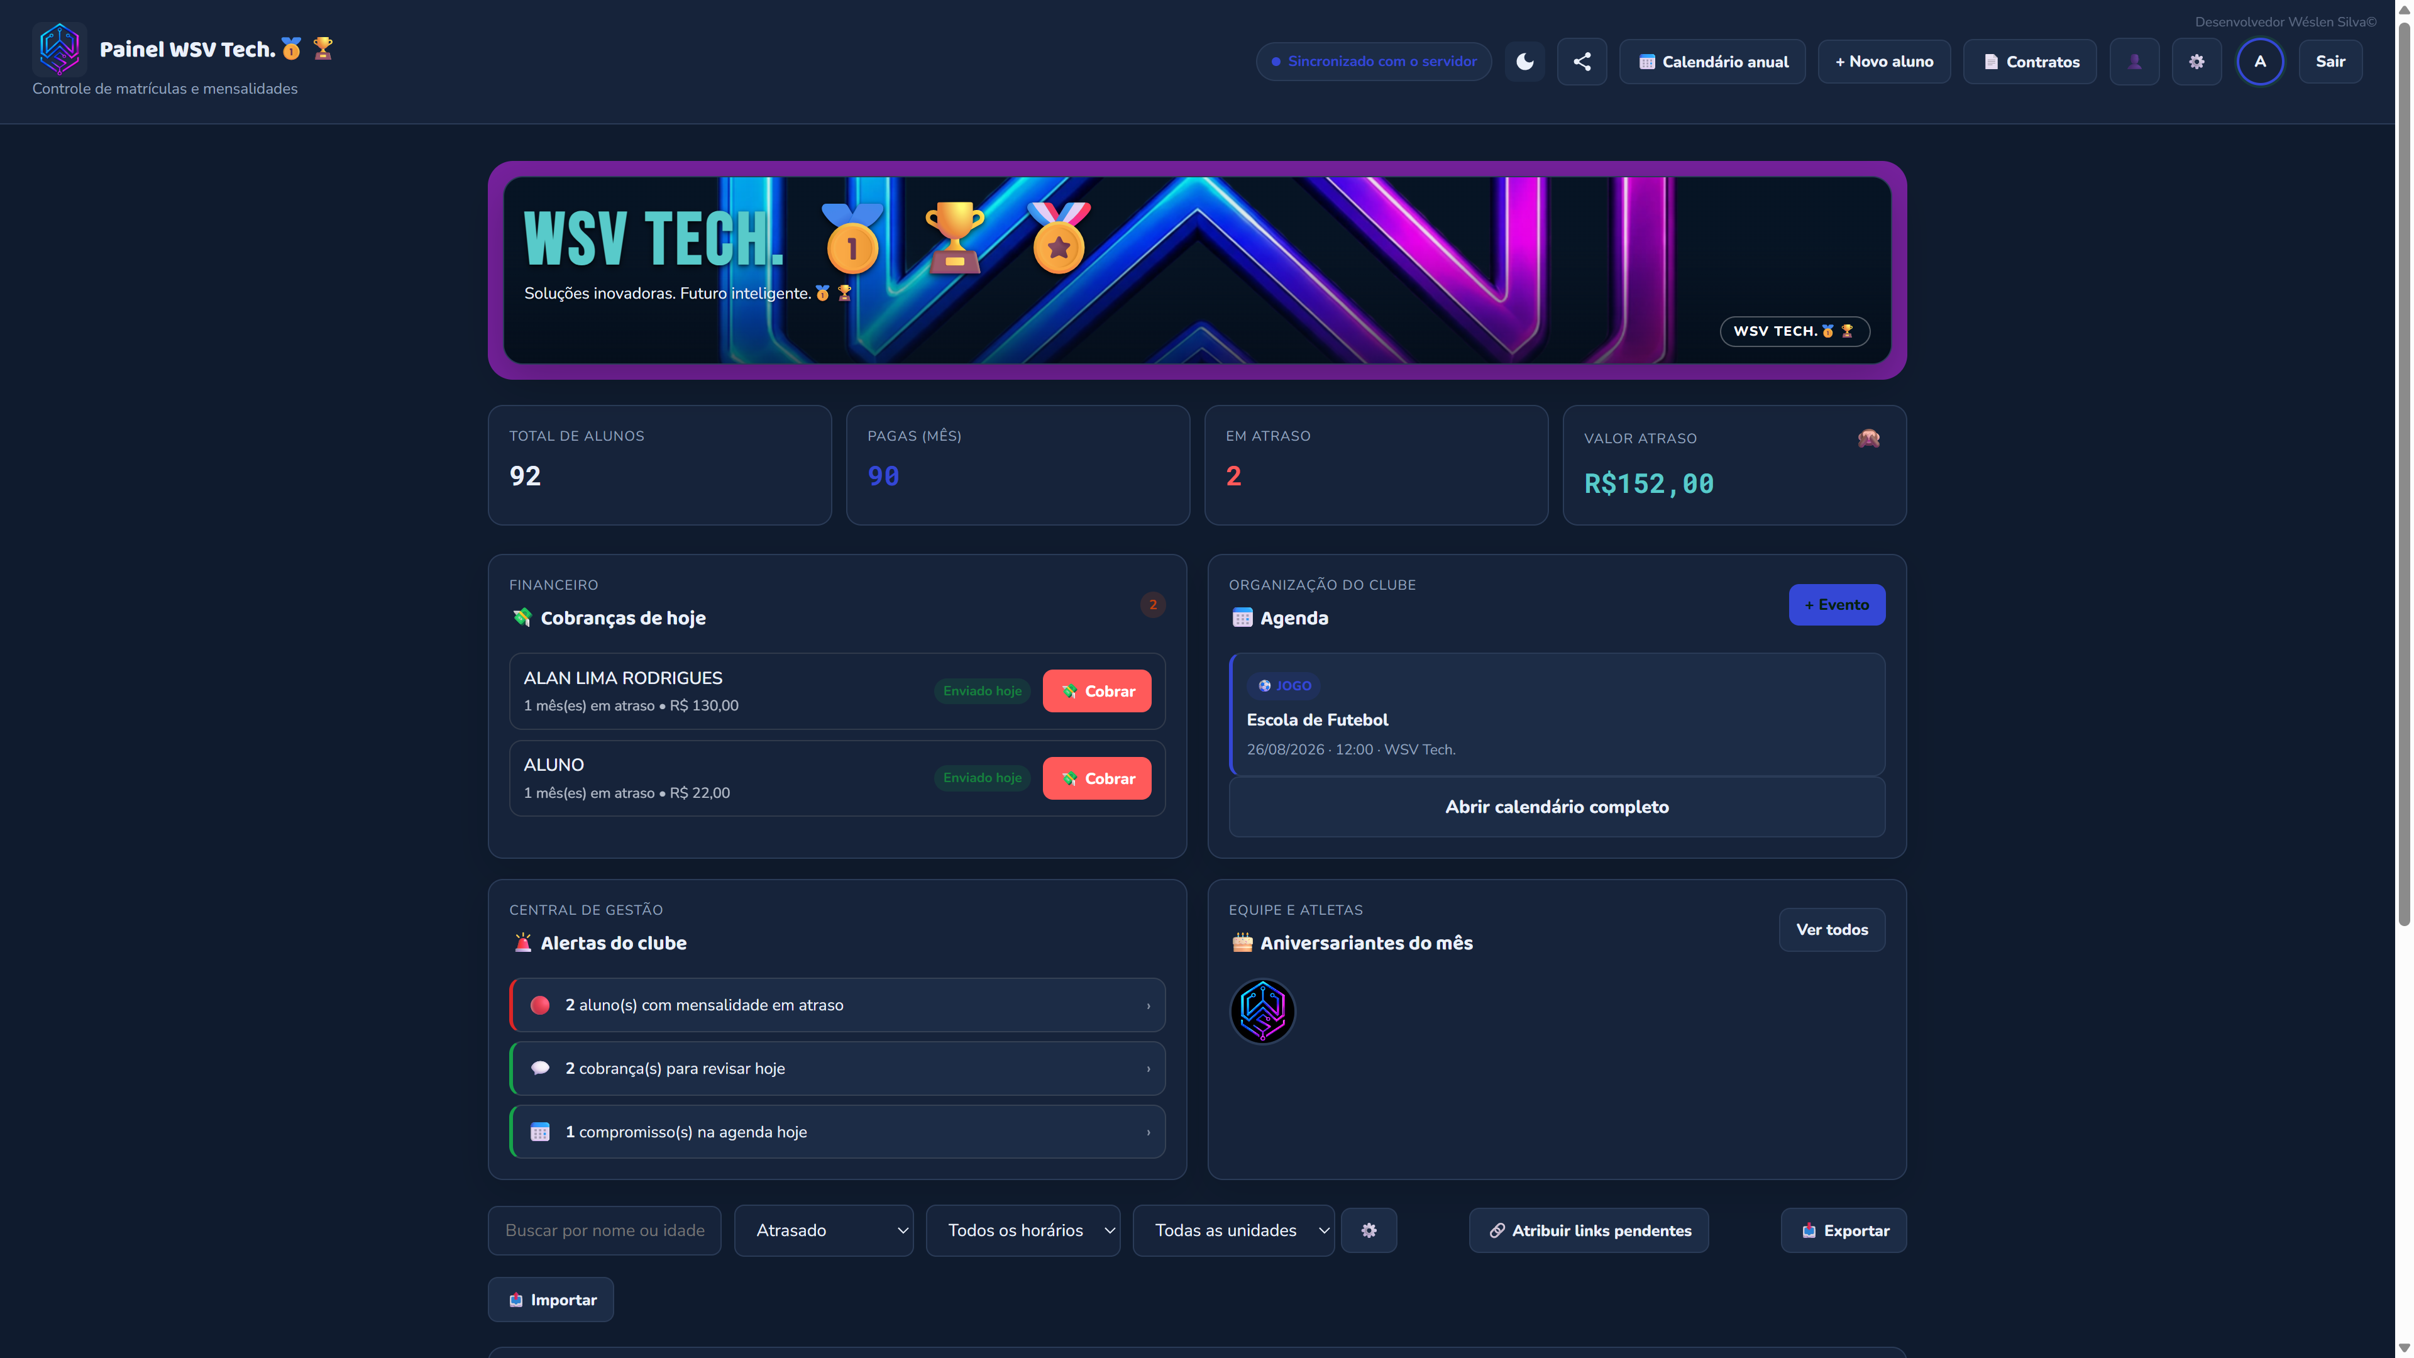Click the filter settings gear beside Todas as unidades

(1369, 1230)
